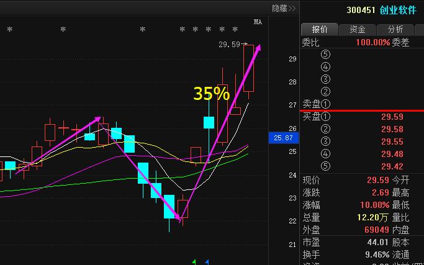Select the 分析 tab

point(395,29)
